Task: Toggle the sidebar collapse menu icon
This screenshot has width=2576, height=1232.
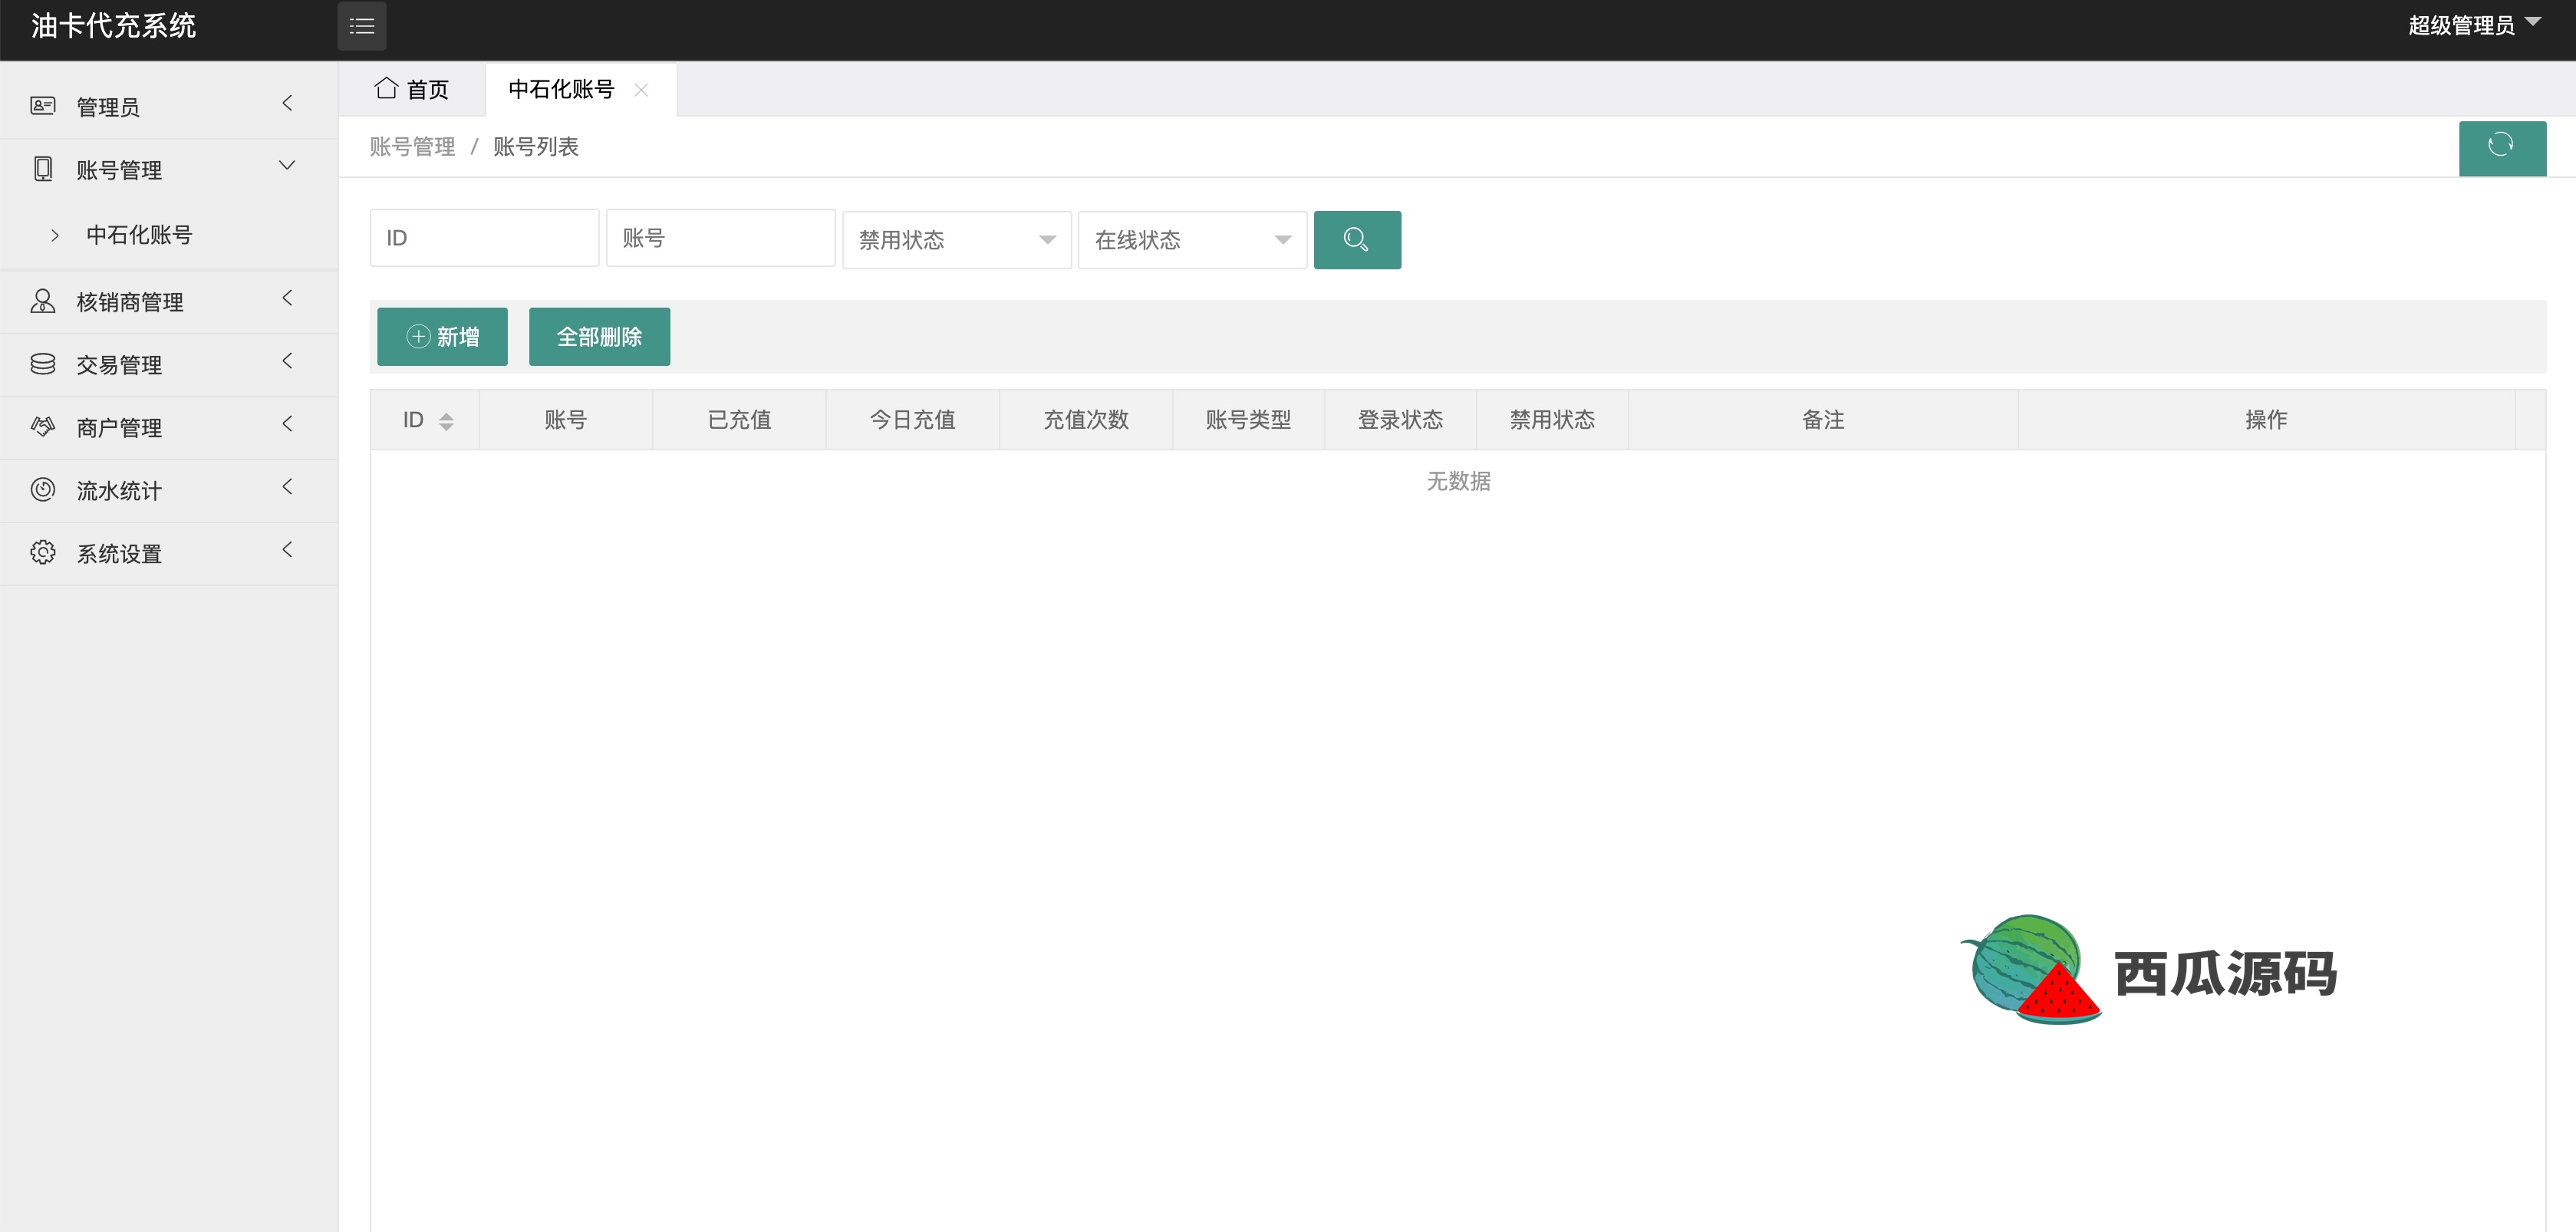Action: tap(362, 26)
